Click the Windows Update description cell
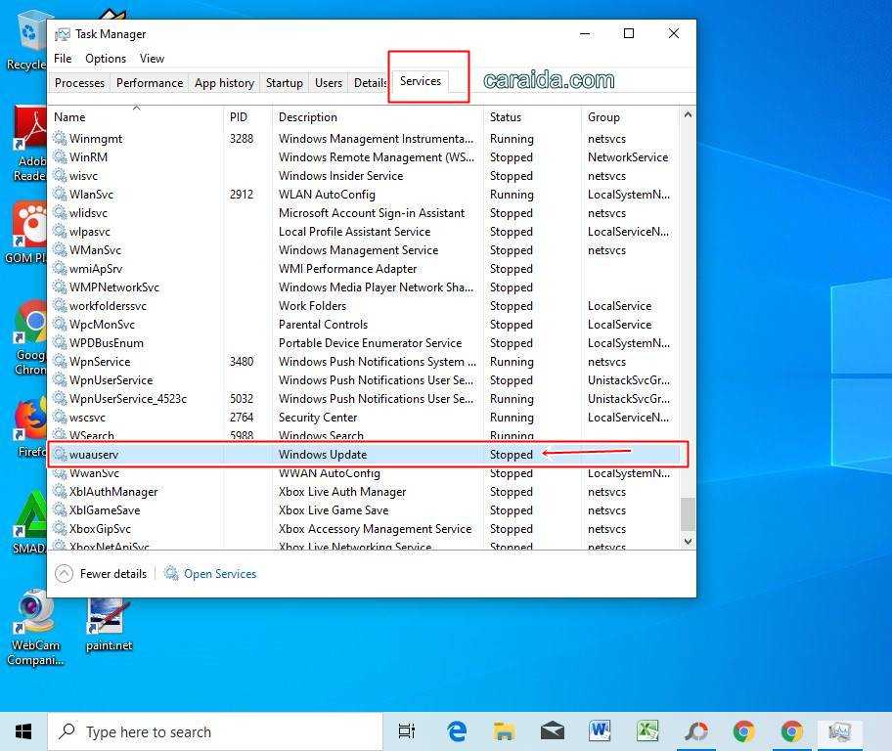 tap(323, 454)
